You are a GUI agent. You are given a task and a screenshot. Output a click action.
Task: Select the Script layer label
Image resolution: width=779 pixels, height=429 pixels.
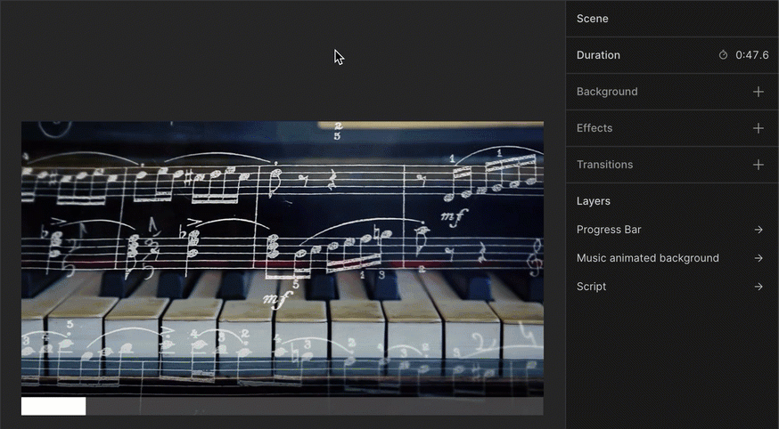tap(591, 287)
